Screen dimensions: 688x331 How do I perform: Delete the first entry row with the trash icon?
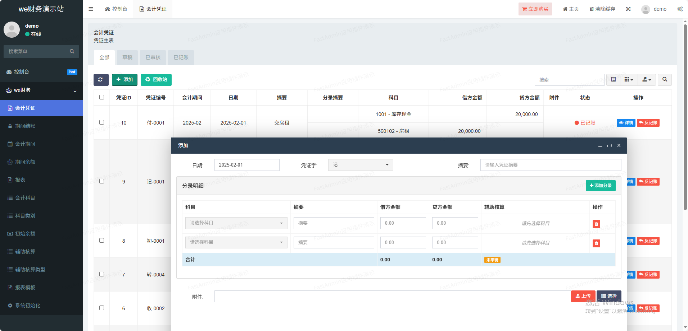pos(596,224)
